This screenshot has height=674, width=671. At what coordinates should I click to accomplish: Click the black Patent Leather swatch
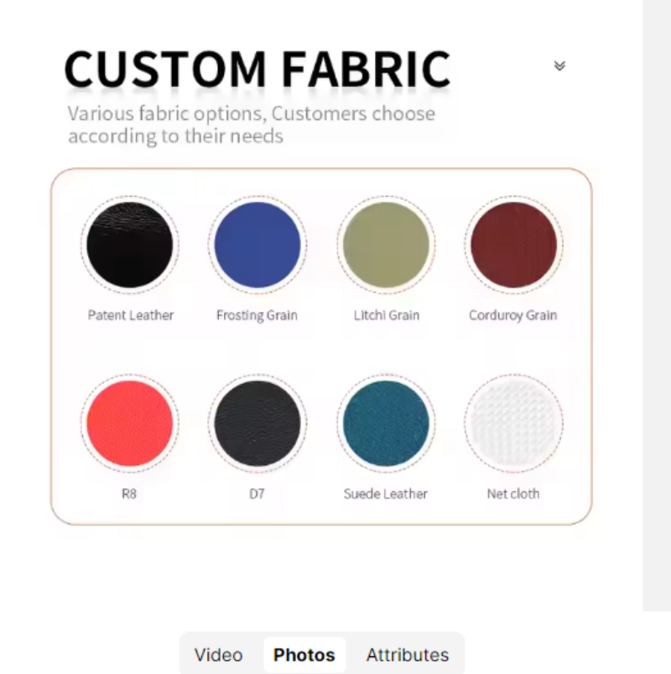(x=129, y=245)
